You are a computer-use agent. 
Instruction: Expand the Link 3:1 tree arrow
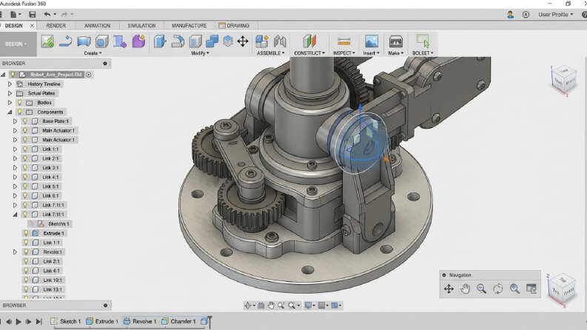click(15, 168)
